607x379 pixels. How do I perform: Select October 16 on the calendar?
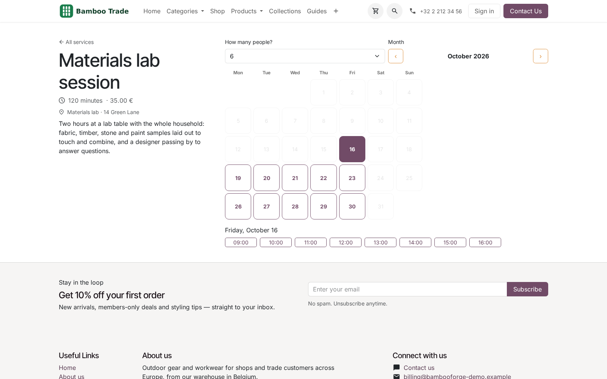352,149
